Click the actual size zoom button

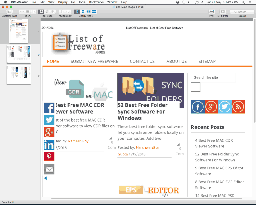[x=28, y=11]
